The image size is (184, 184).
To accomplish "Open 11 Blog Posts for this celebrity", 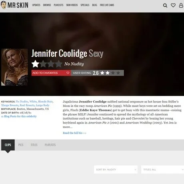I will (x=19, y=116).
